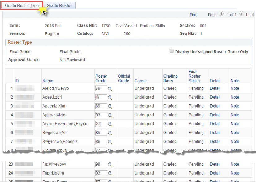Screen dimensions: 256x182
Task: Click roster grade field containing IN
Action: [x=101, y=97]
